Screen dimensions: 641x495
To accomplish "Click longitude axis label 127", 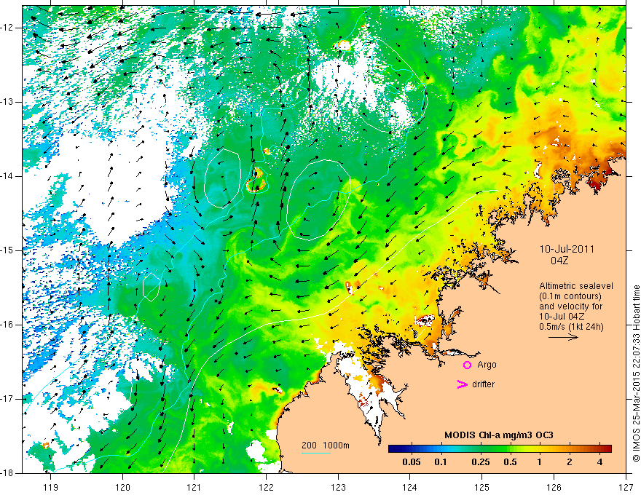I will pyautogui.click(x=626, y=487).
